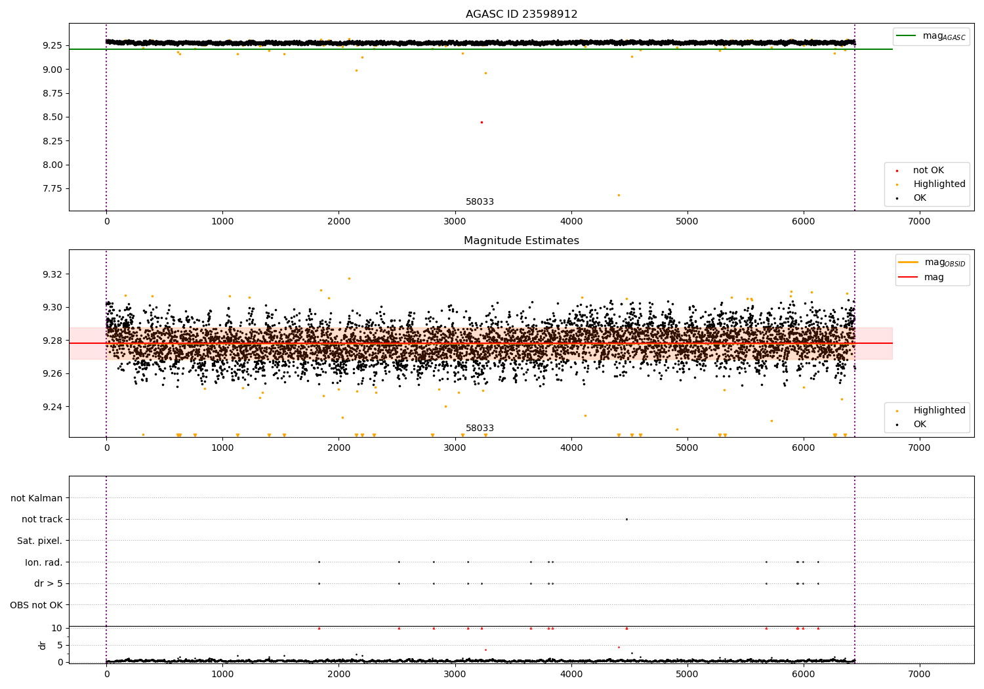The image size is (984, 689).
Task: Click the 9.32 y-axis tick label
Action: pos(52,274)
